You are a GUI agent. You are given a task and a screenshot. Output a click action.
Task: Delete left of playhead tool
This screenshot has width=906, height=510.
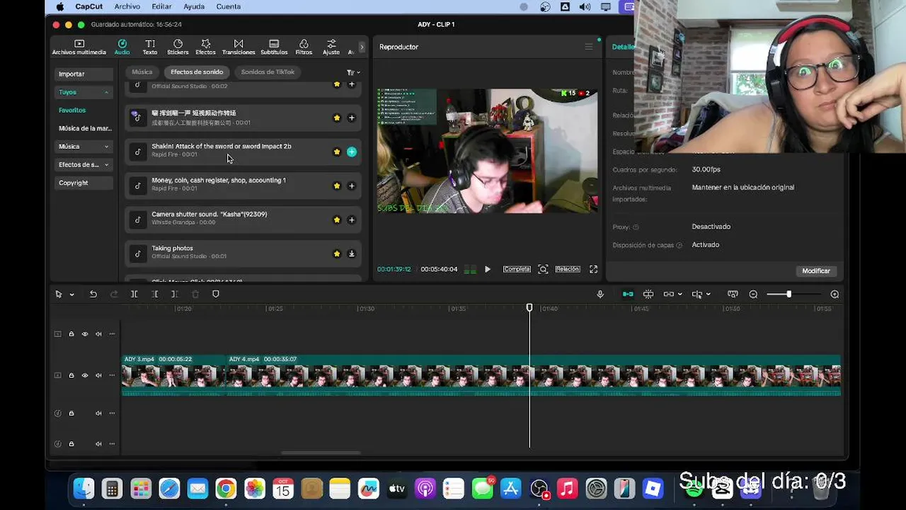[155, 294]
